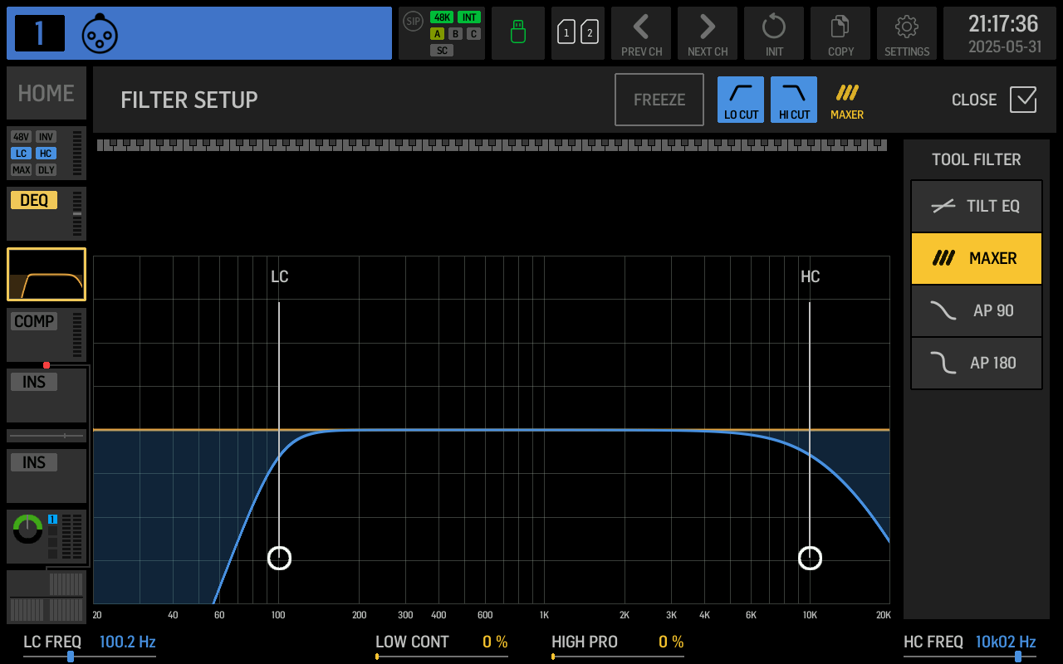Click the XLR input connector icon
Screen dimensions: 1063x664
click(100, 34)
